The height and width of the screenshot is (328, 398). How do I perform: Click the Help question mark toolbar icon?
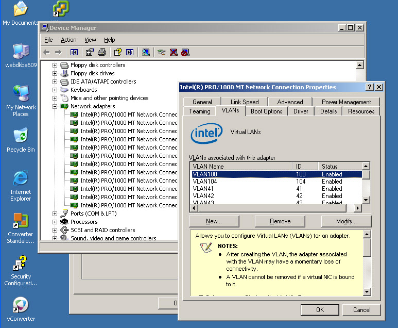click(x=118, y=53)
